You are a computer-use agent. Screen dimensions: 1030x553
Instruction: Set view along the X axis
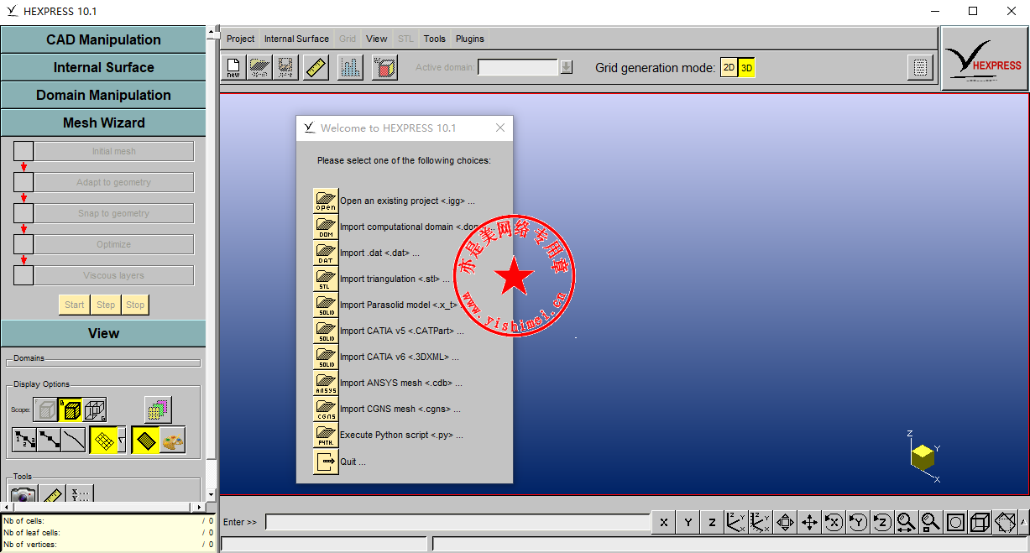pos(664,522)
